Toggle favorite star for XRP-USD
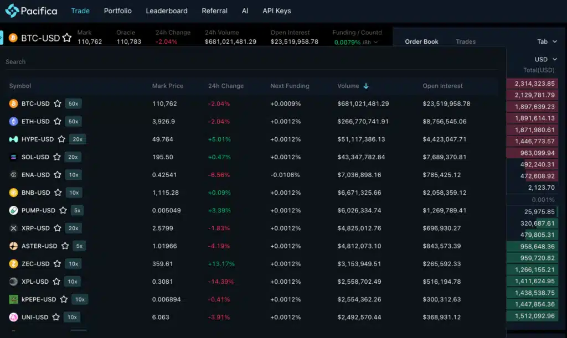Image resolution: width=567 pixels, height=338 pixels. (x=57, y=228)
